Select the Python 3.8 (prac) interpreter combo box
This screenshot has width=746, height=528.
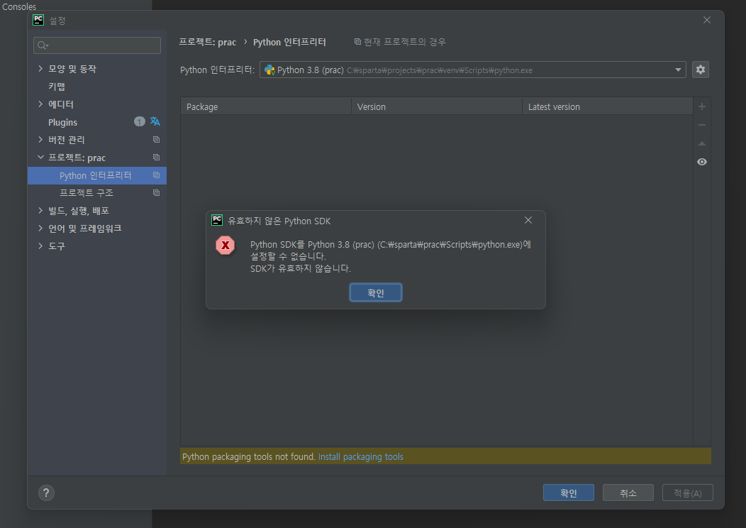click(473, 70)
